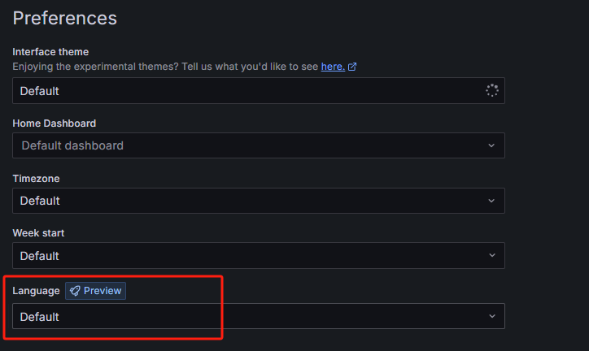Click the "Week start" field label
Image resolution: width=589 pixels, height=351 pixels.
[x=38, y=233]
